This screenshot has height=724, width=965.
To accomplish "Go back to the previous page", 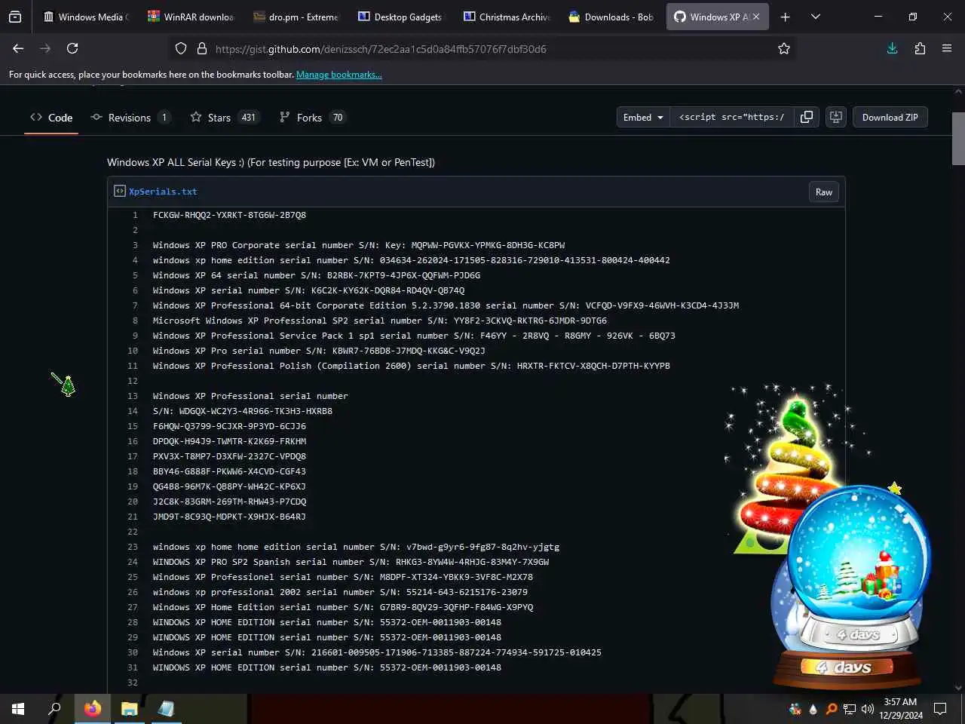I will (x=18, y=48).
